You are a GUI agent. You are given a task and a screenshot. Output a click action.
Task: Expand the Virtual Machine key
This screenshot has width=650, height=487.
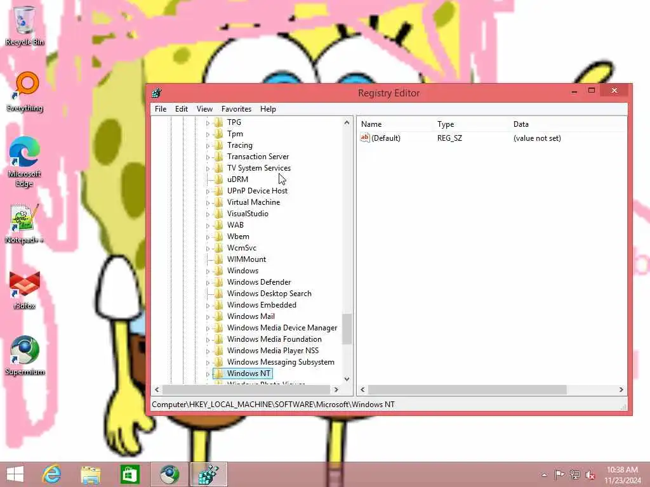[208, 202]
